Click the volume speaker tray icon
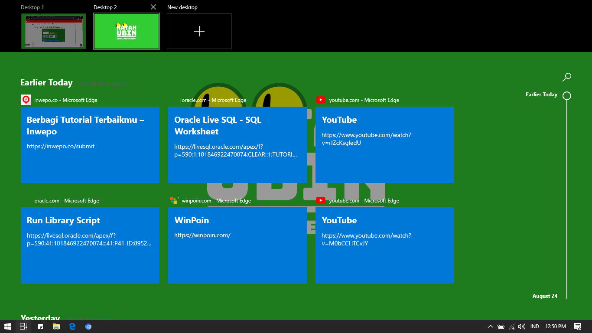 point(522,326)
